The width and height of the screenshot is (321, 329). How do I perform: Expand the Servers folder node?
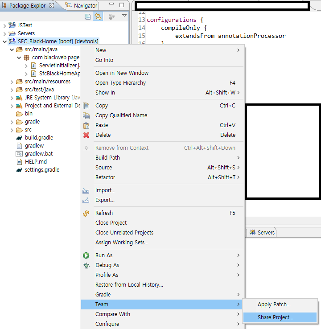pyautogui.click(x=4, y=34)
